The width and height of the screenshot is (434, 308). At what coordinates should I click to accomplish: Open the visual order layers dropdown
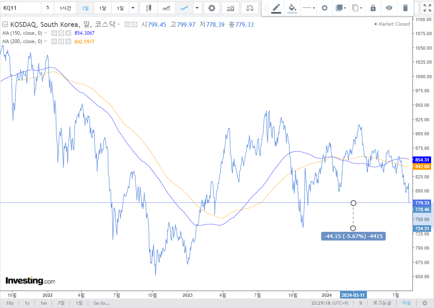pos(341,8)
